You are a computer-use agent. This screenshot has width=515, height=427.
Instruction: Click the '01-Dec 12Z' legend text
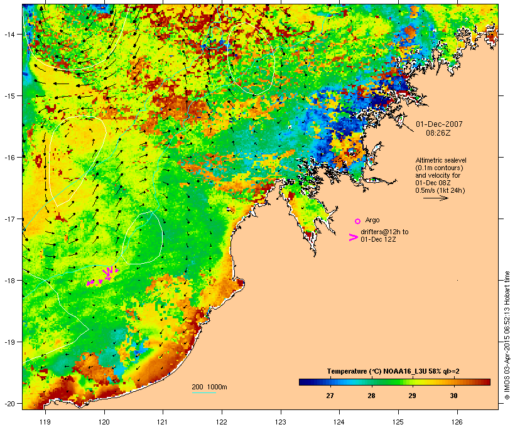click(x=378, y=239)
